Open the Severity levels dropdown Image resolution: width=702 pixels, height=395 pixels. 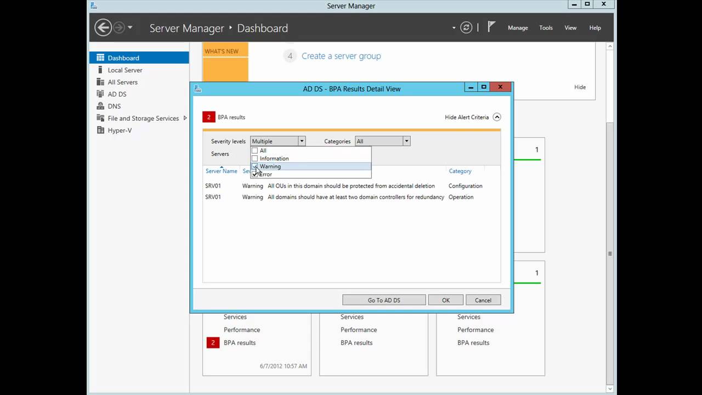coord(278,141)
